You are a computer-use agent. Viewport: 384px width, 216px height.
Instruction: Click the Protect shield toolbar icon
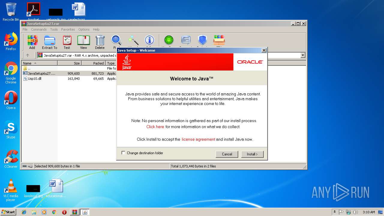(x=202, y=40)
